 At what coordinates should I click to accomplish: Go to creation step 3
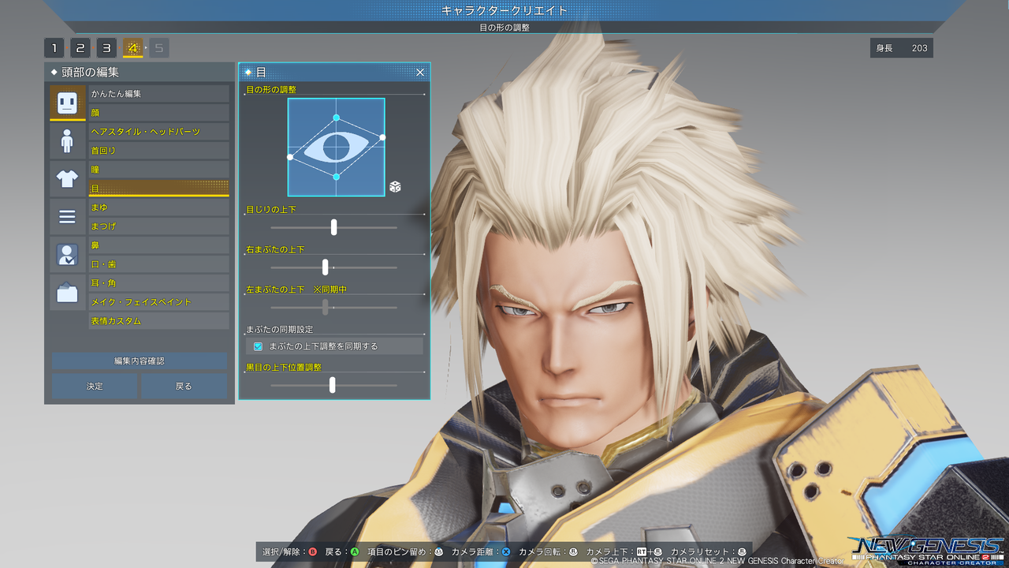click(x=106, y=48)
